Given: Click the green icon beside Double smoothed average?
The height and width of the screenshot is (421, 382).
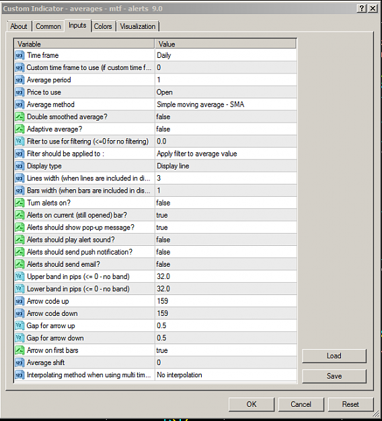Looking at the screenshot, I should tap(20, 117).
